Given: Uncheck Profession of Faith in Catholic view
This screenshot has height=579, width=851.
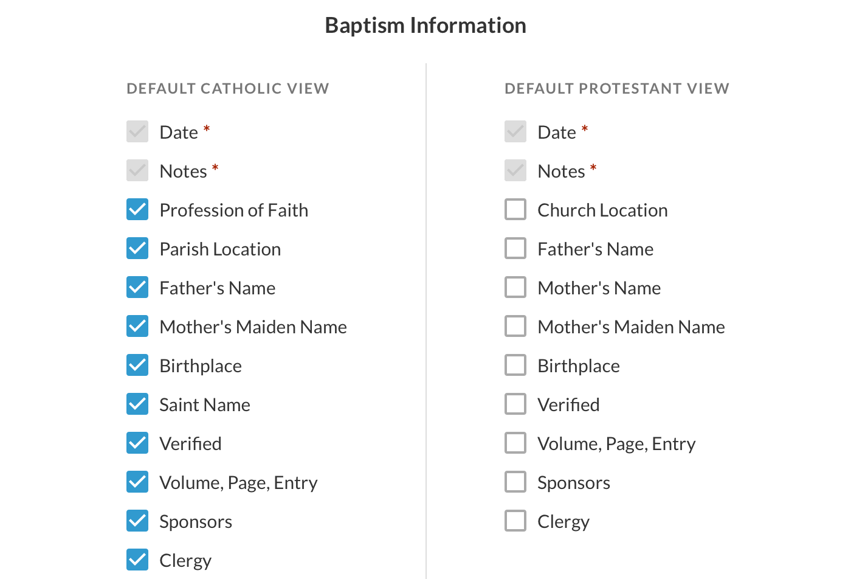Looking at the screenshot, I should (x=137, y=209).
